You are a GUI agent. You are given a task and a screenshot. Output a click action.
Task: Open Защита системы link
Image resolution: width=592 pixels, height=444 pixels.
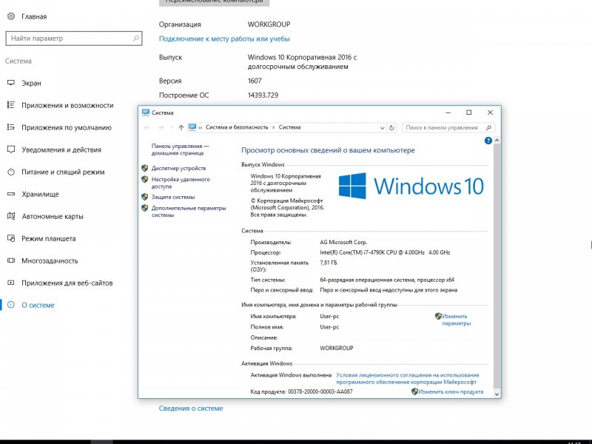tap(173, 197)
